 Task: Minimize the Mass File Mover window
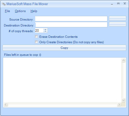(112, 4)
